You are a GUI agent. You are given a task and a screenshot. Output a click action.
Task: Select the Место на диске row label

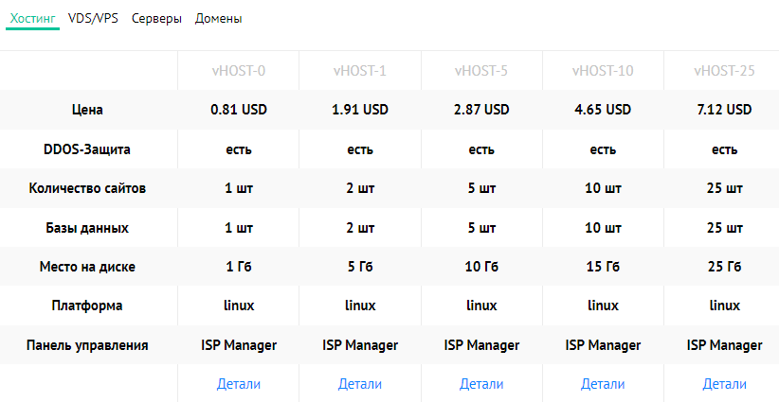coord(87,267)
